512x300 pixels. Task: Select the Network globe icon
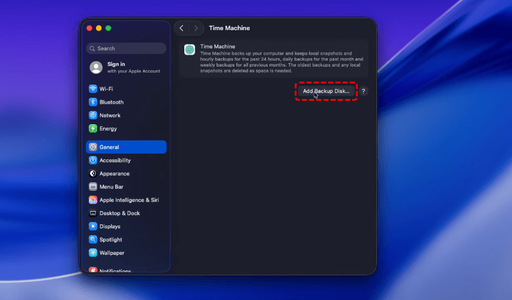(93, 115)
